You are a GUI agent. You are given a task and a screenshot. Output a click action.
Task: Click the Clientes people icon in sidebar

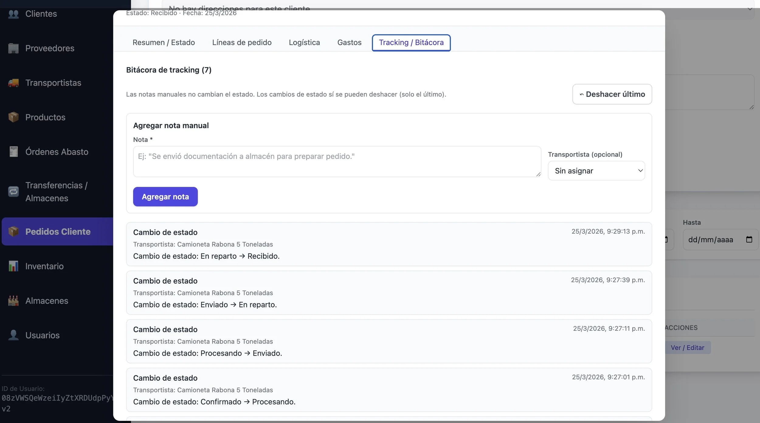tap(13, 14)
